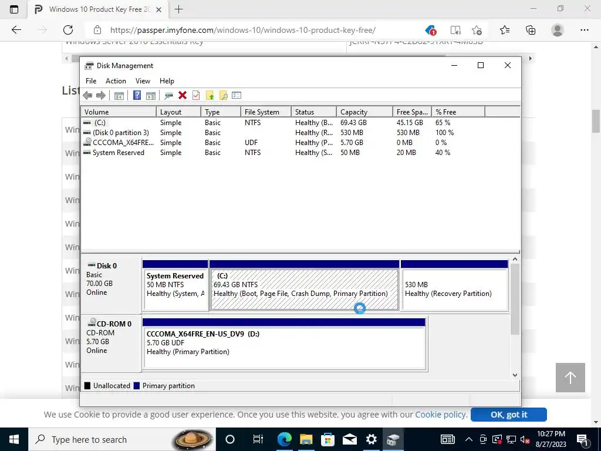Toggle the Show/Hide Action Pane toolbar icon
The width and height of the screenshot is (601, 451).
tap(151, 96)
